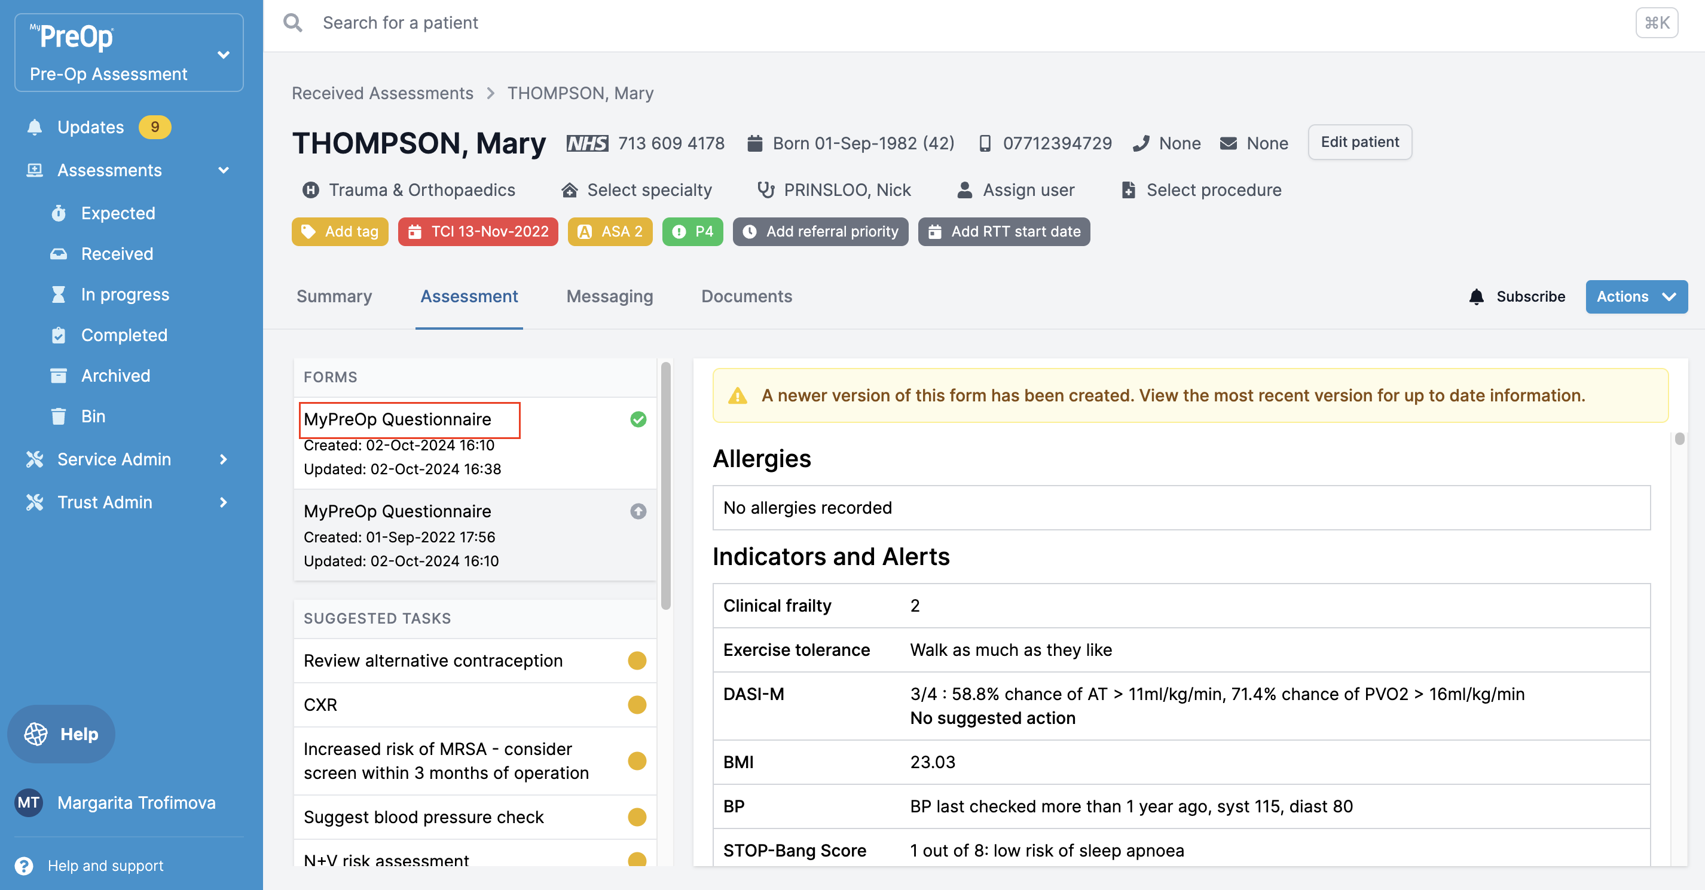Toggle the MRSA risk task status dot
1705x890 pixels.
[636, 760]
